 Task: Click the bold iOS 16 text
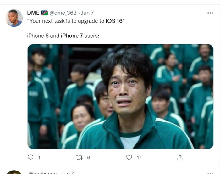pyautogui.click(x=114, y=21)
